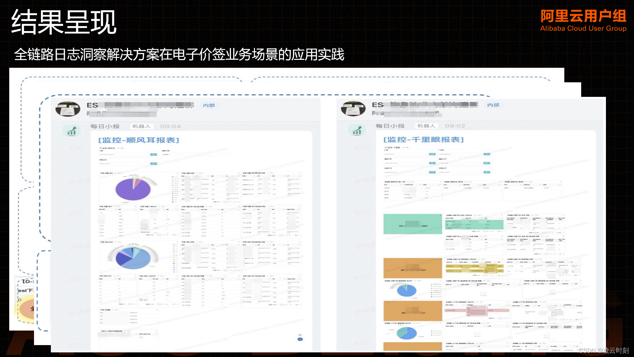Screen dimensions: 634x357
Task: Click the small blue pie chart under orange block
Action: (x=406, y=291)
